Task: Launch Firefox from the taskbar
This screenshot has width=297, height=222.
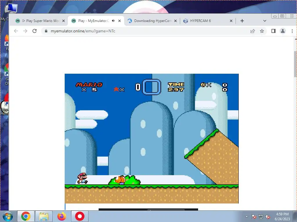Action: [61, 216]
